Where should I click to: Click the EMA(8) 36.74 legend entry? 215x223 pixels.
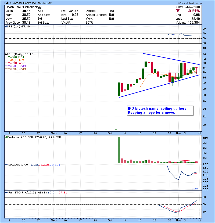point(15,60)
